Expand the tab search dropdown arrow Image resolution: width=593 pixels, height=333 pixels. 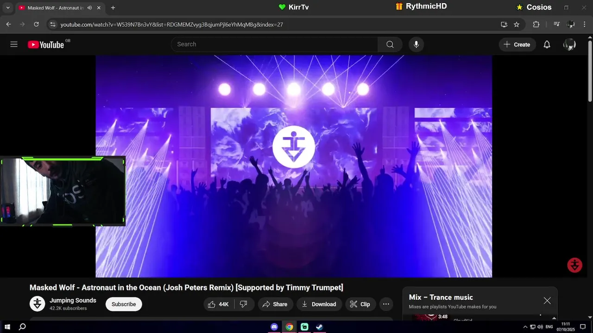(8, 8)
